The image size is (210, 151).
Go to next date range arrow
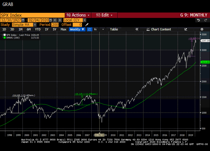point(60,20)
